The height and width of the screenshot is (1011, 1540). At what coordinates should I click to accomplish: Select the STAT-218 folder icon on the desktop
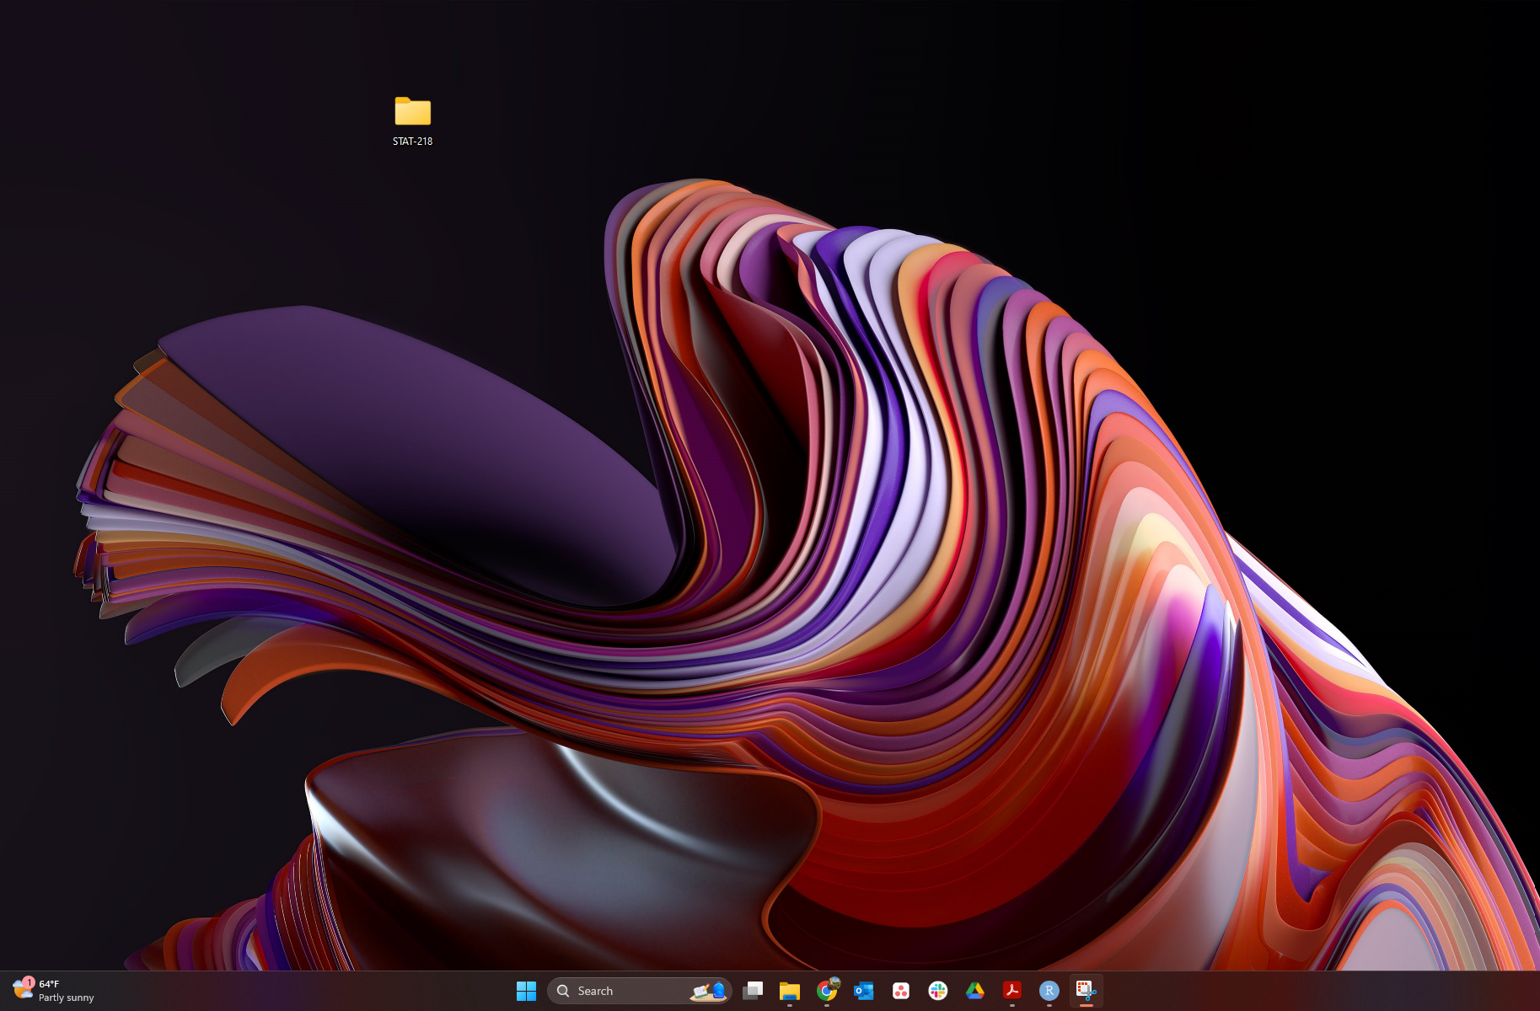412,111
